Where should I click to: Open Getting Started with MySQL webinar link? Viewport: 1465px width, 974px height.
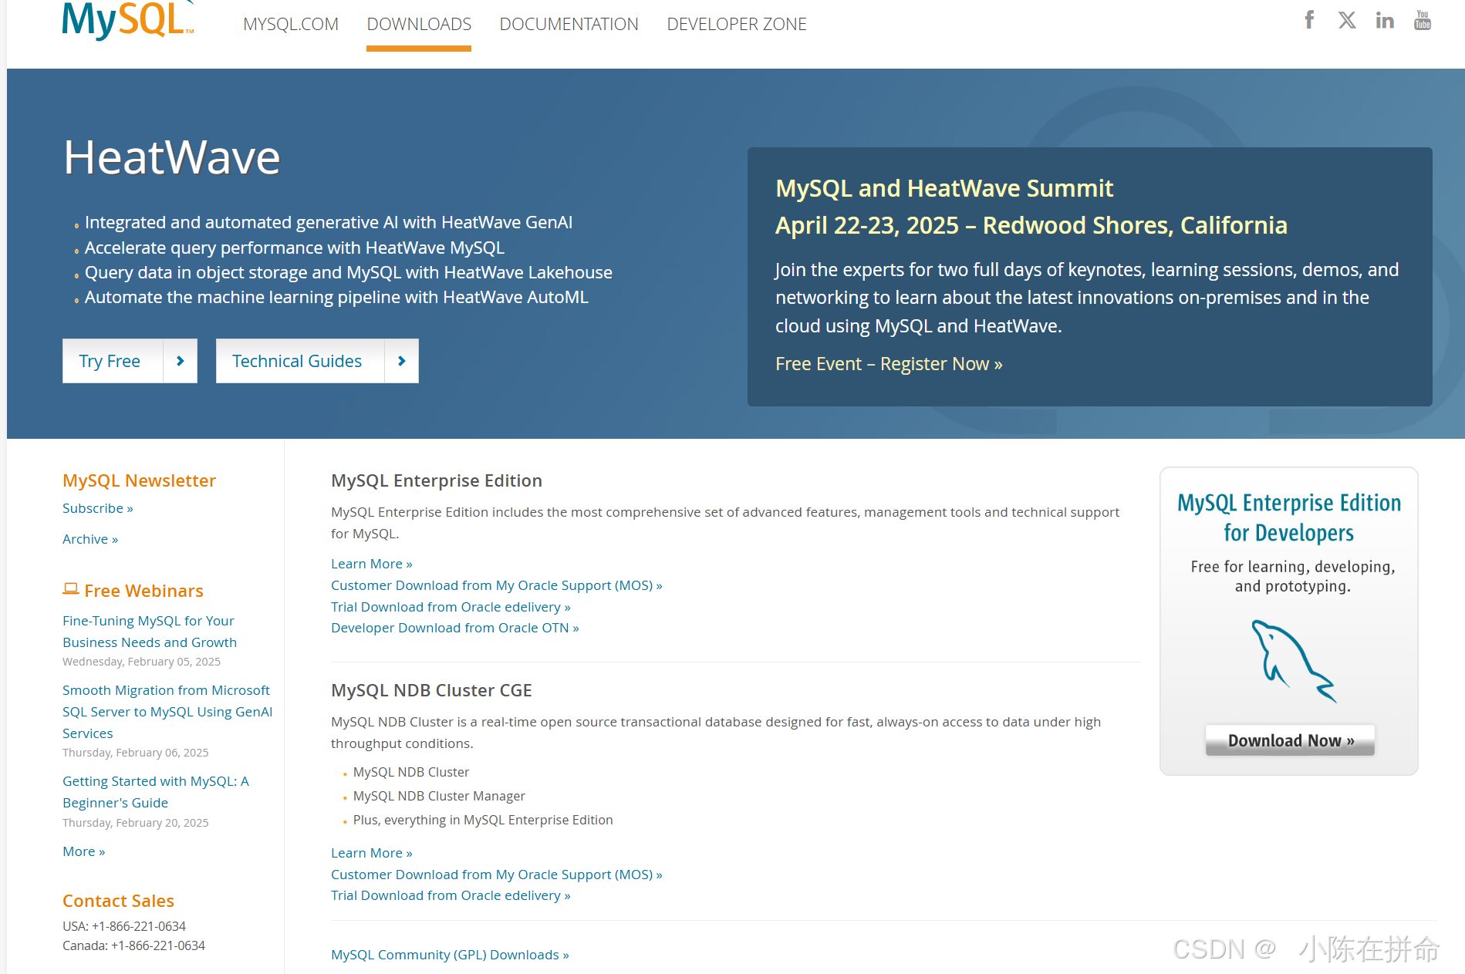pos(156,792)
